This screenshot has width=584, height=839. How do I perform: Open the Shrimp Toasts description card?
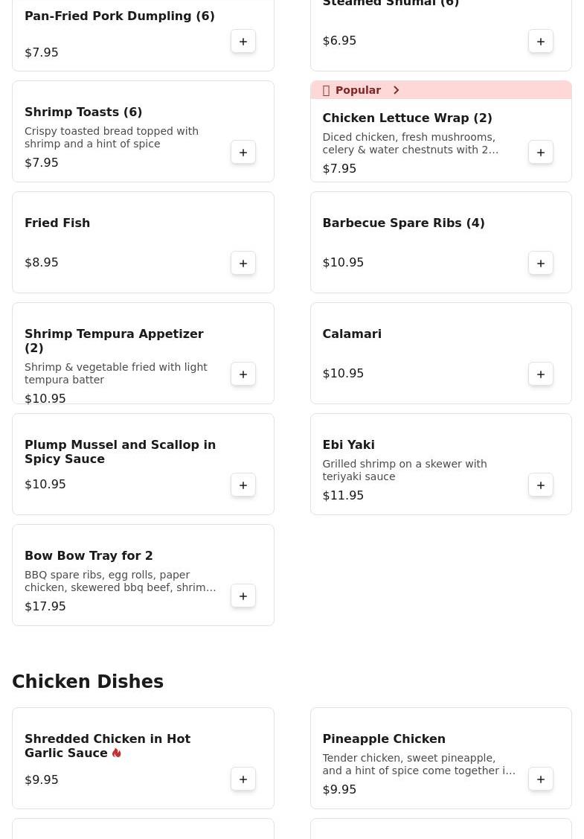point(112,137)
